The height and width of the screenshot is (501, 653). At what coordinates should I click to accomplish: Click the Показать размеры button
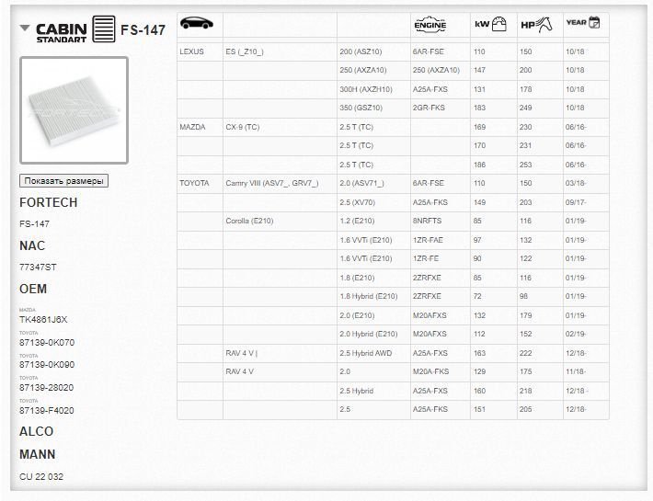[63, 180]
